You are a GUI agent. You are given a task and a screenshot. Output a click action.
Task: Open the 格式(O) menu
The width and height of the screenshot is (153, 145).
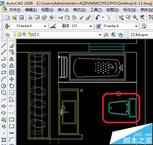point(80,10)
